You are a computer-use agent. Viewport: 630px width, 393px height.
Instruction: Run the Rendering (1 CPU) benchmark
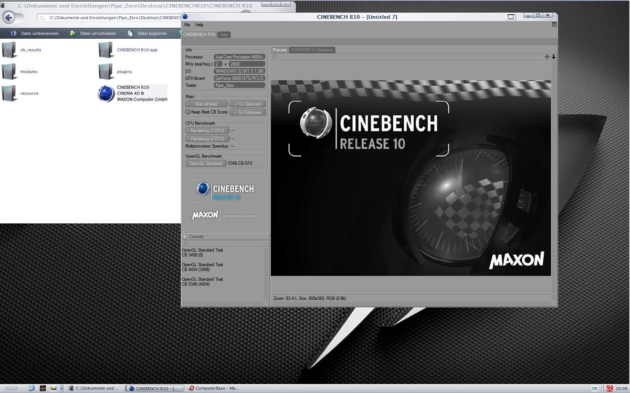207,130
